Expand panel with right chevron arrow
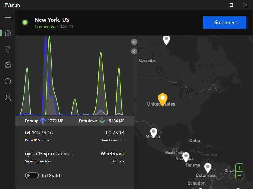The height and width of the screenshot is (189, 253). [x=134, y=42]
